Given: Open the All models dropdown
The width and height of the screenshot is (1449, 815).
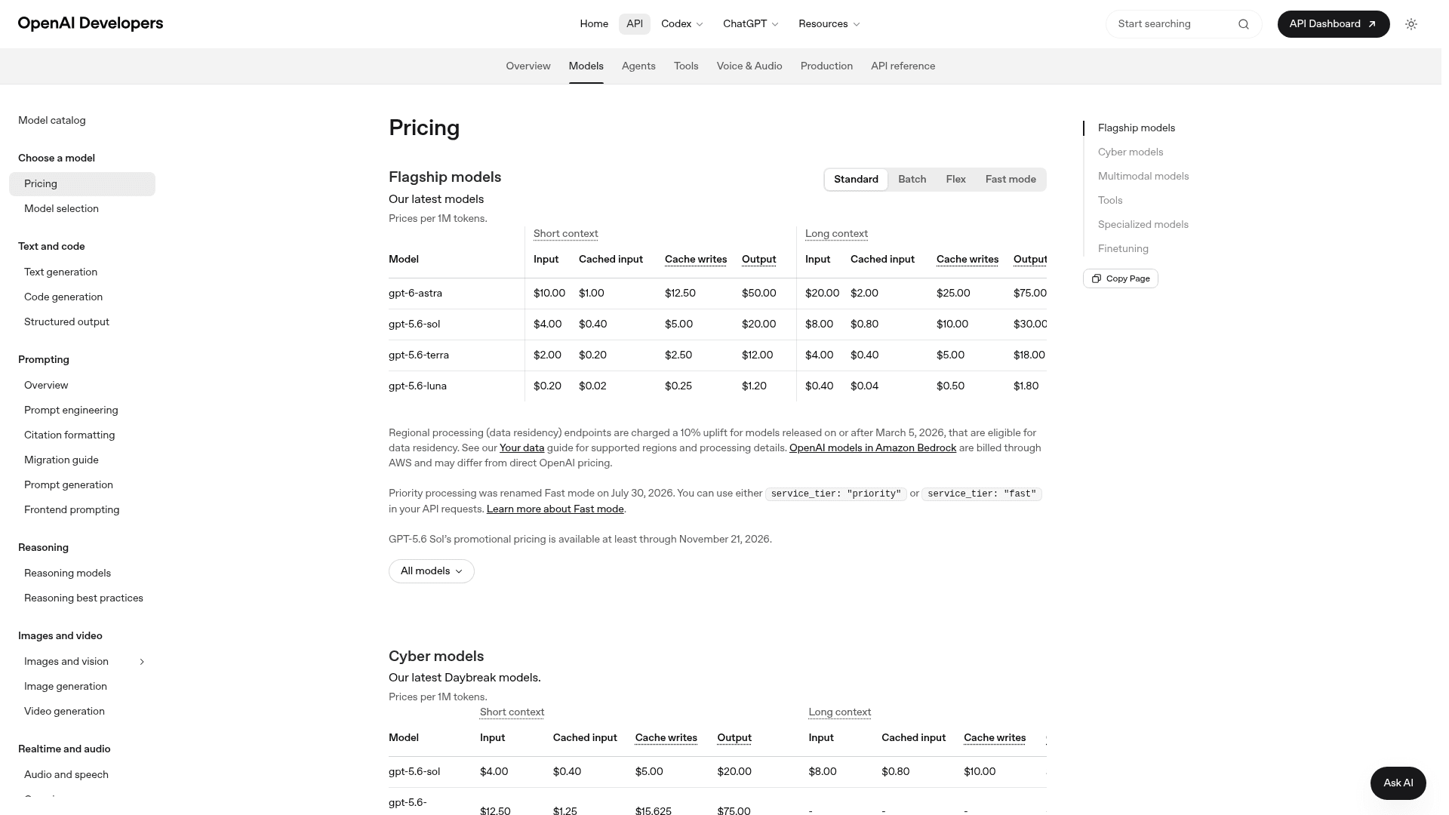Looking at the screenshot, I should 432,571.
